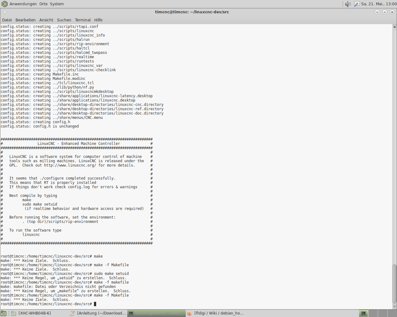Screen dimensions: 397x317
Task: Open the Bearbeiten menu
Action: coord(25,20)
